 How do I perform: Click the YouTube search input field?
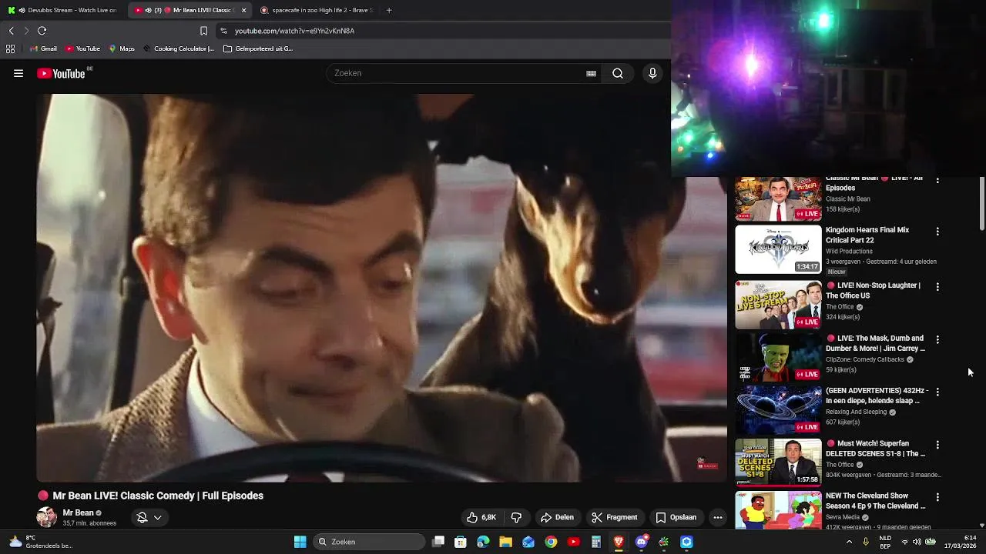(x=458, y=73)
